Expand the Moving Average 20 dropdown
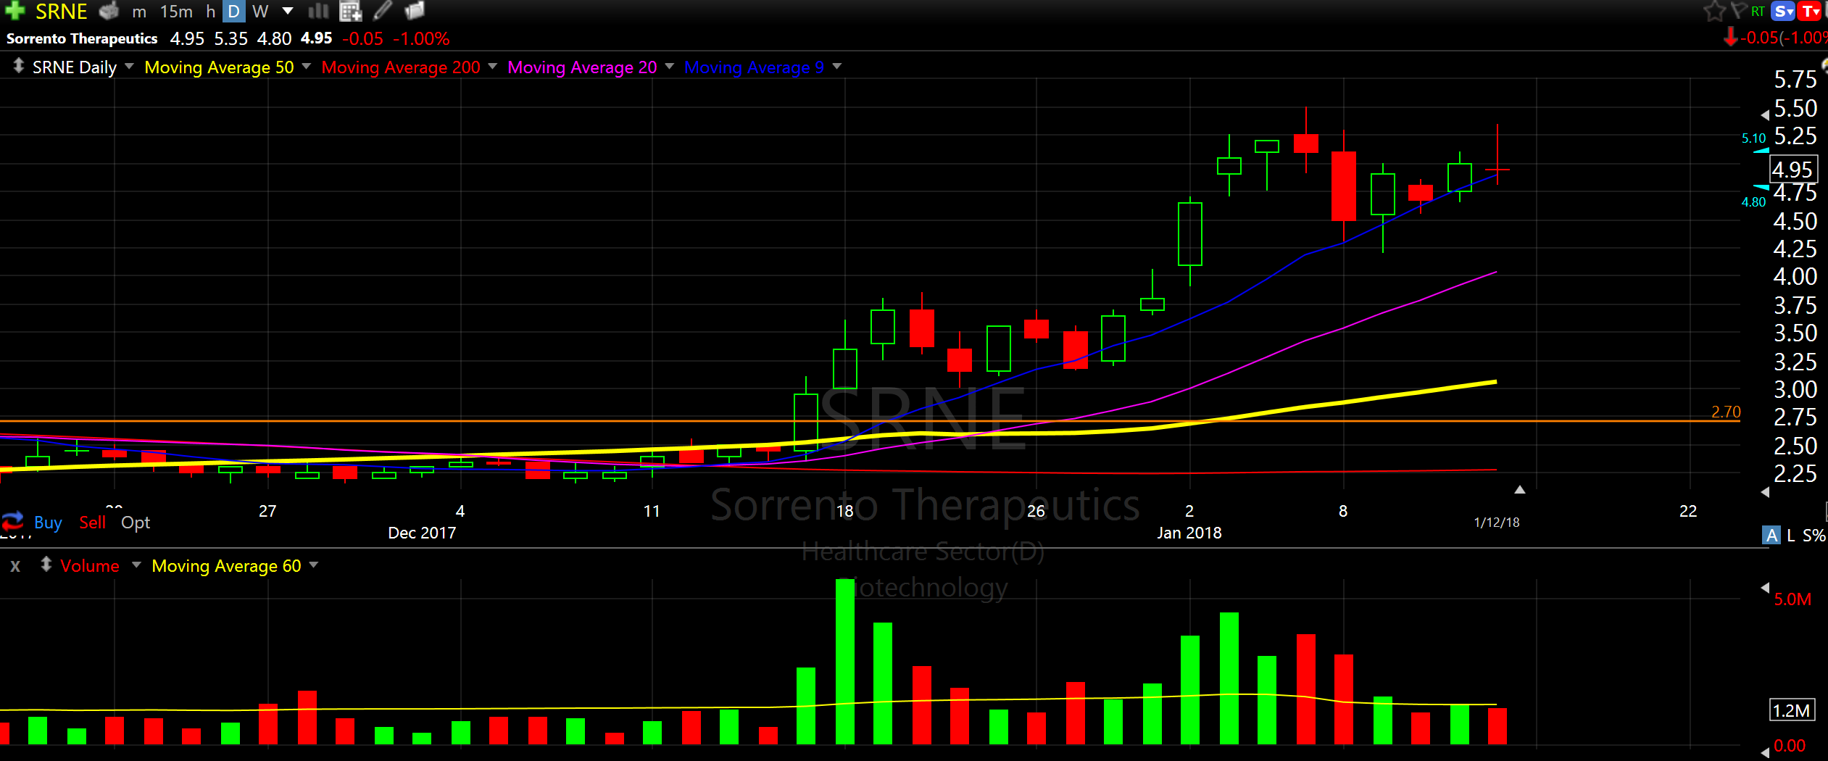The width and height of the screenshot is (1828, 761). click(669, 66)
